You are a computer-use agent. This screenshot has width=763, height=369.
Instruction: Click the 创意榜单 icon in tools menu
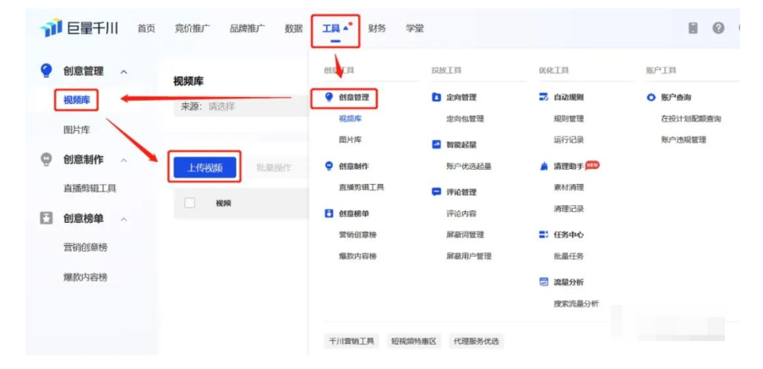coord(329,213)
